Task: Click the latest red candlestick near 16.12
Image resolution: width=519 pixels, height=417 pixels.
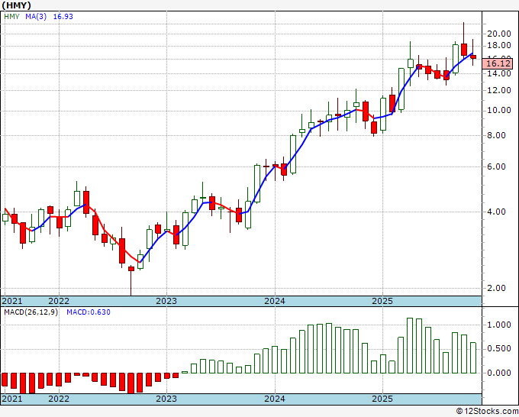Action: (473, 57)
